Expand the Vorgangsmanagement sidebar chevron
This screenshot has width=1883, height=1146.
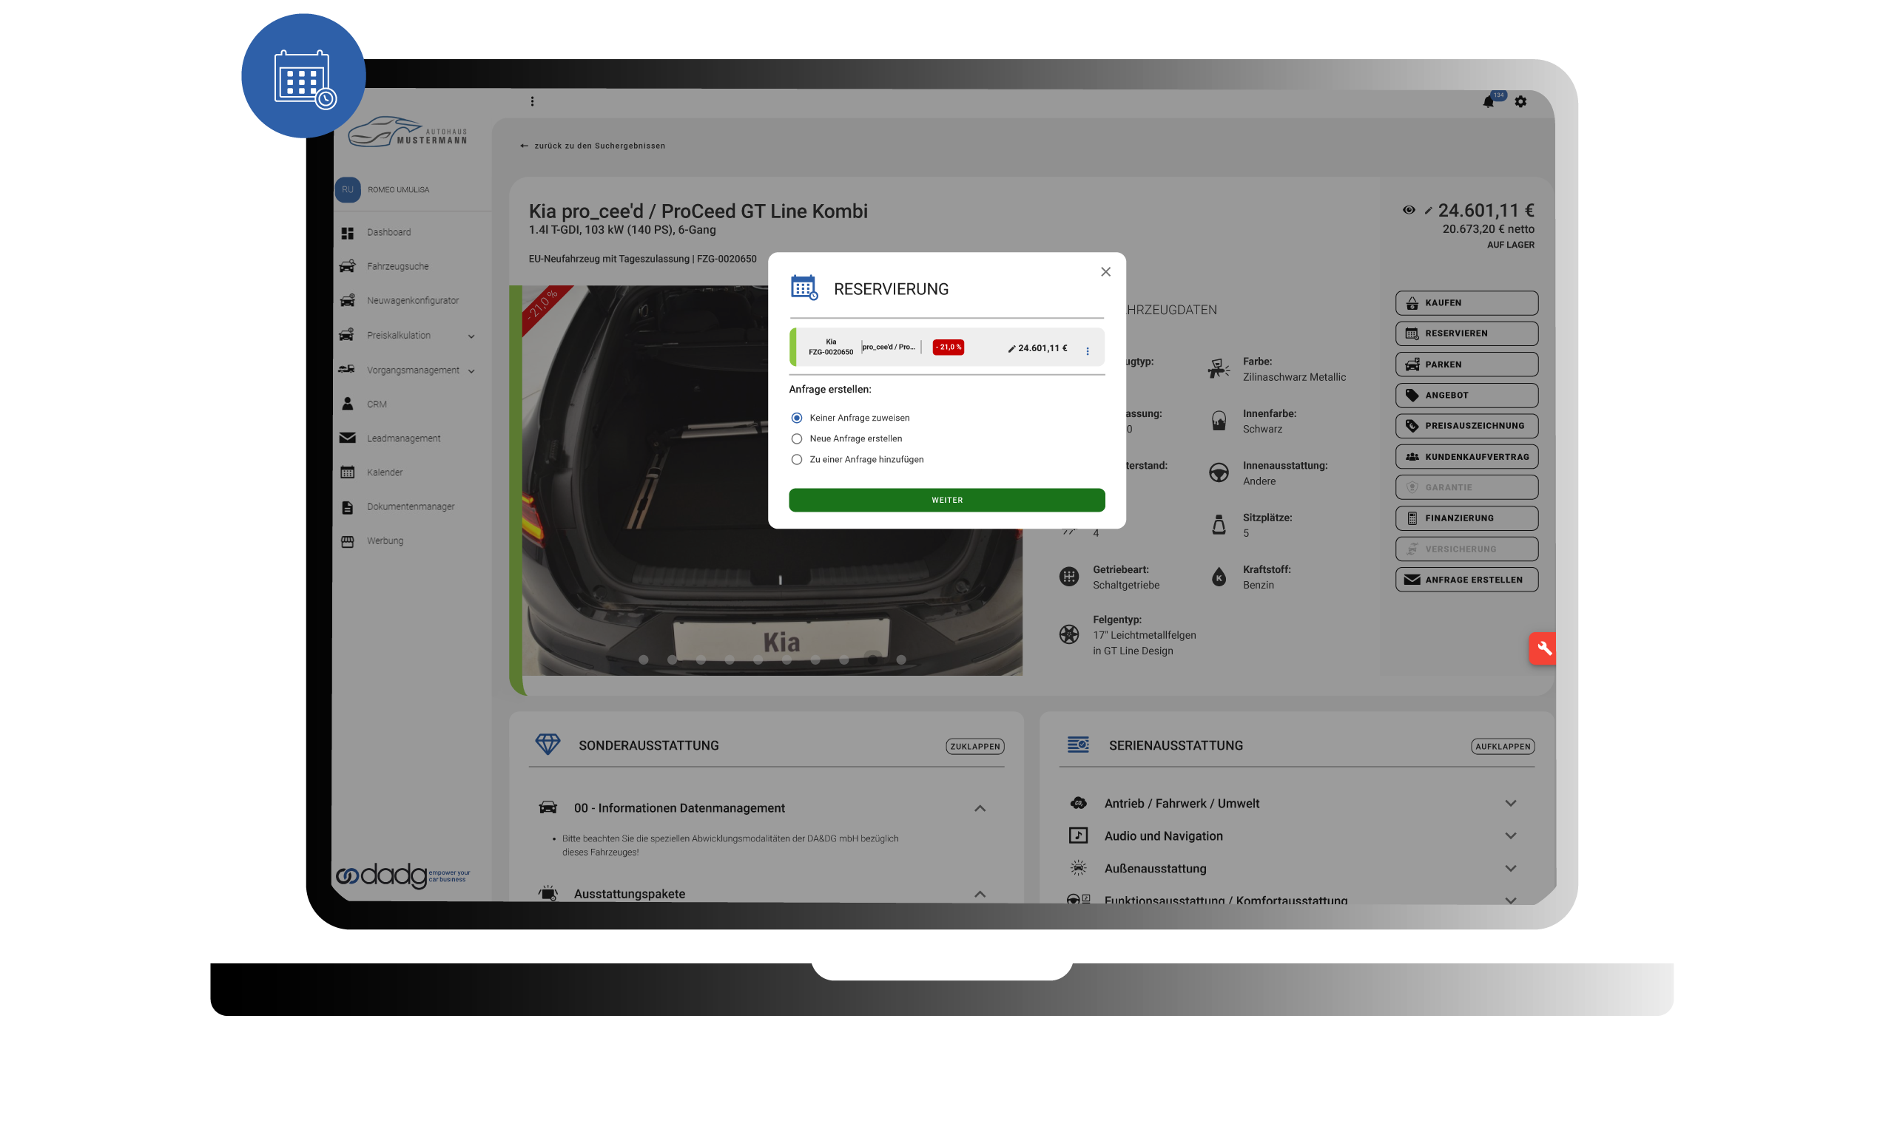(471, 371)
